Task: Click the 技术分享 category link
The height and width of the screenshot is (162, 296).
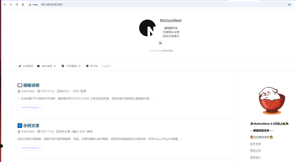Action: coord(65,131)
